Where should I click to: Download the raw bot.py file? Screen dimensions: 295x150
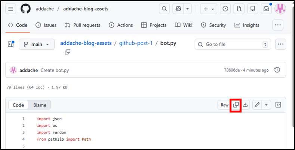(x=245, y=105)
